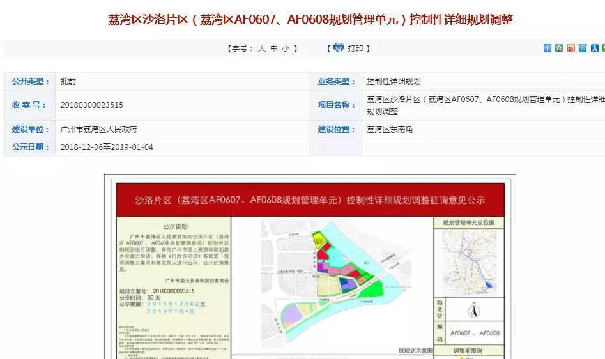
Task: Click the 批前 disclosure type value
Action: coord(68,81)
